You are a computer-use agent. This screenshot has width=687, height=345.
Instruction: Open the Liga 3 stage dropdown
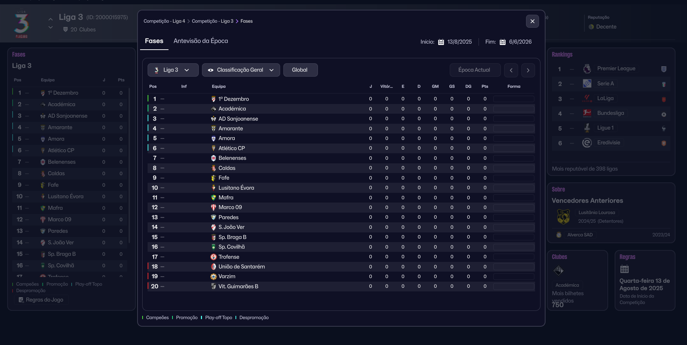(173, 70)
